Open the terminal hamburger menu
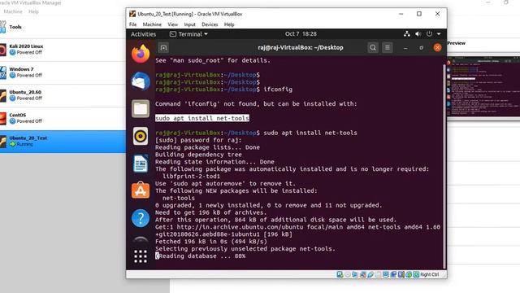Screen dimensions: 520x293 pos(388,47)
